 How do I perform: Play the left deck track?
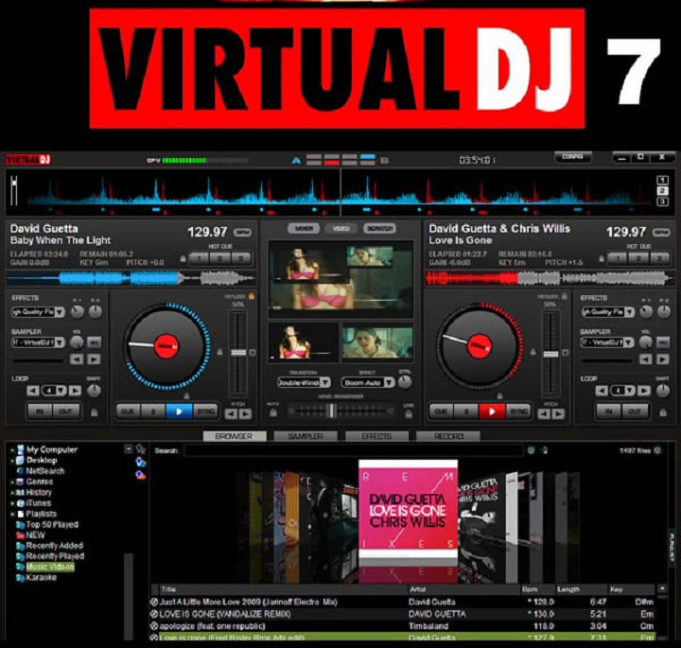[x=179, y=411]
